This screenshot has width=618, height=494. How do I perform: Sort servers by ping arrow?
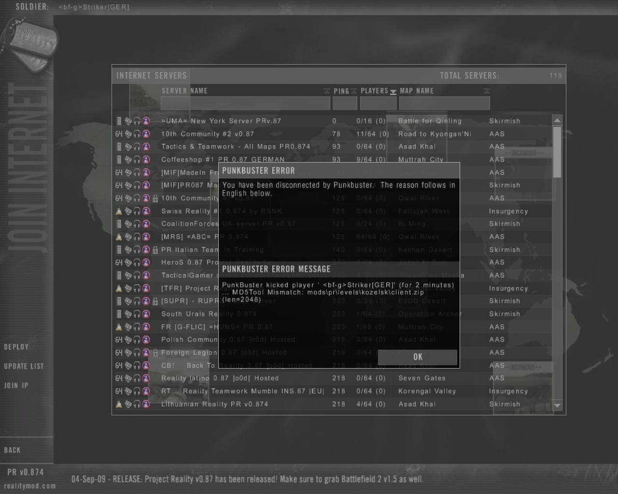354,91
